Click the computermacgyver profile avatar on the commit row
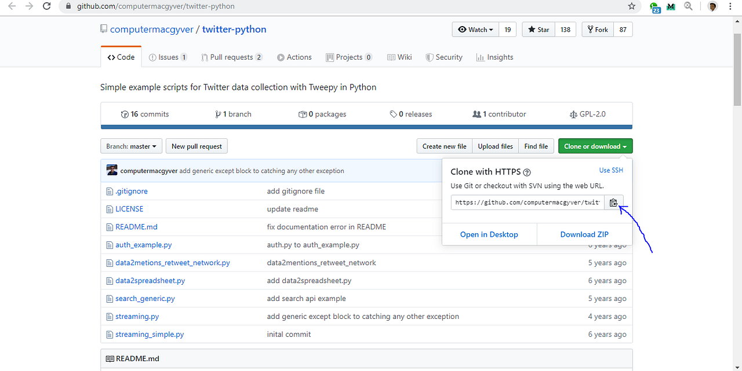The image size is (742, 371). (112, 171)
